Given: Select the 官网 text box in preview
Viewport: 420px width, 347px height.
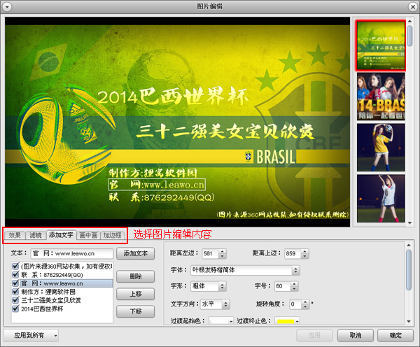Looking at the screenshot, I should [x=157, y=185].
